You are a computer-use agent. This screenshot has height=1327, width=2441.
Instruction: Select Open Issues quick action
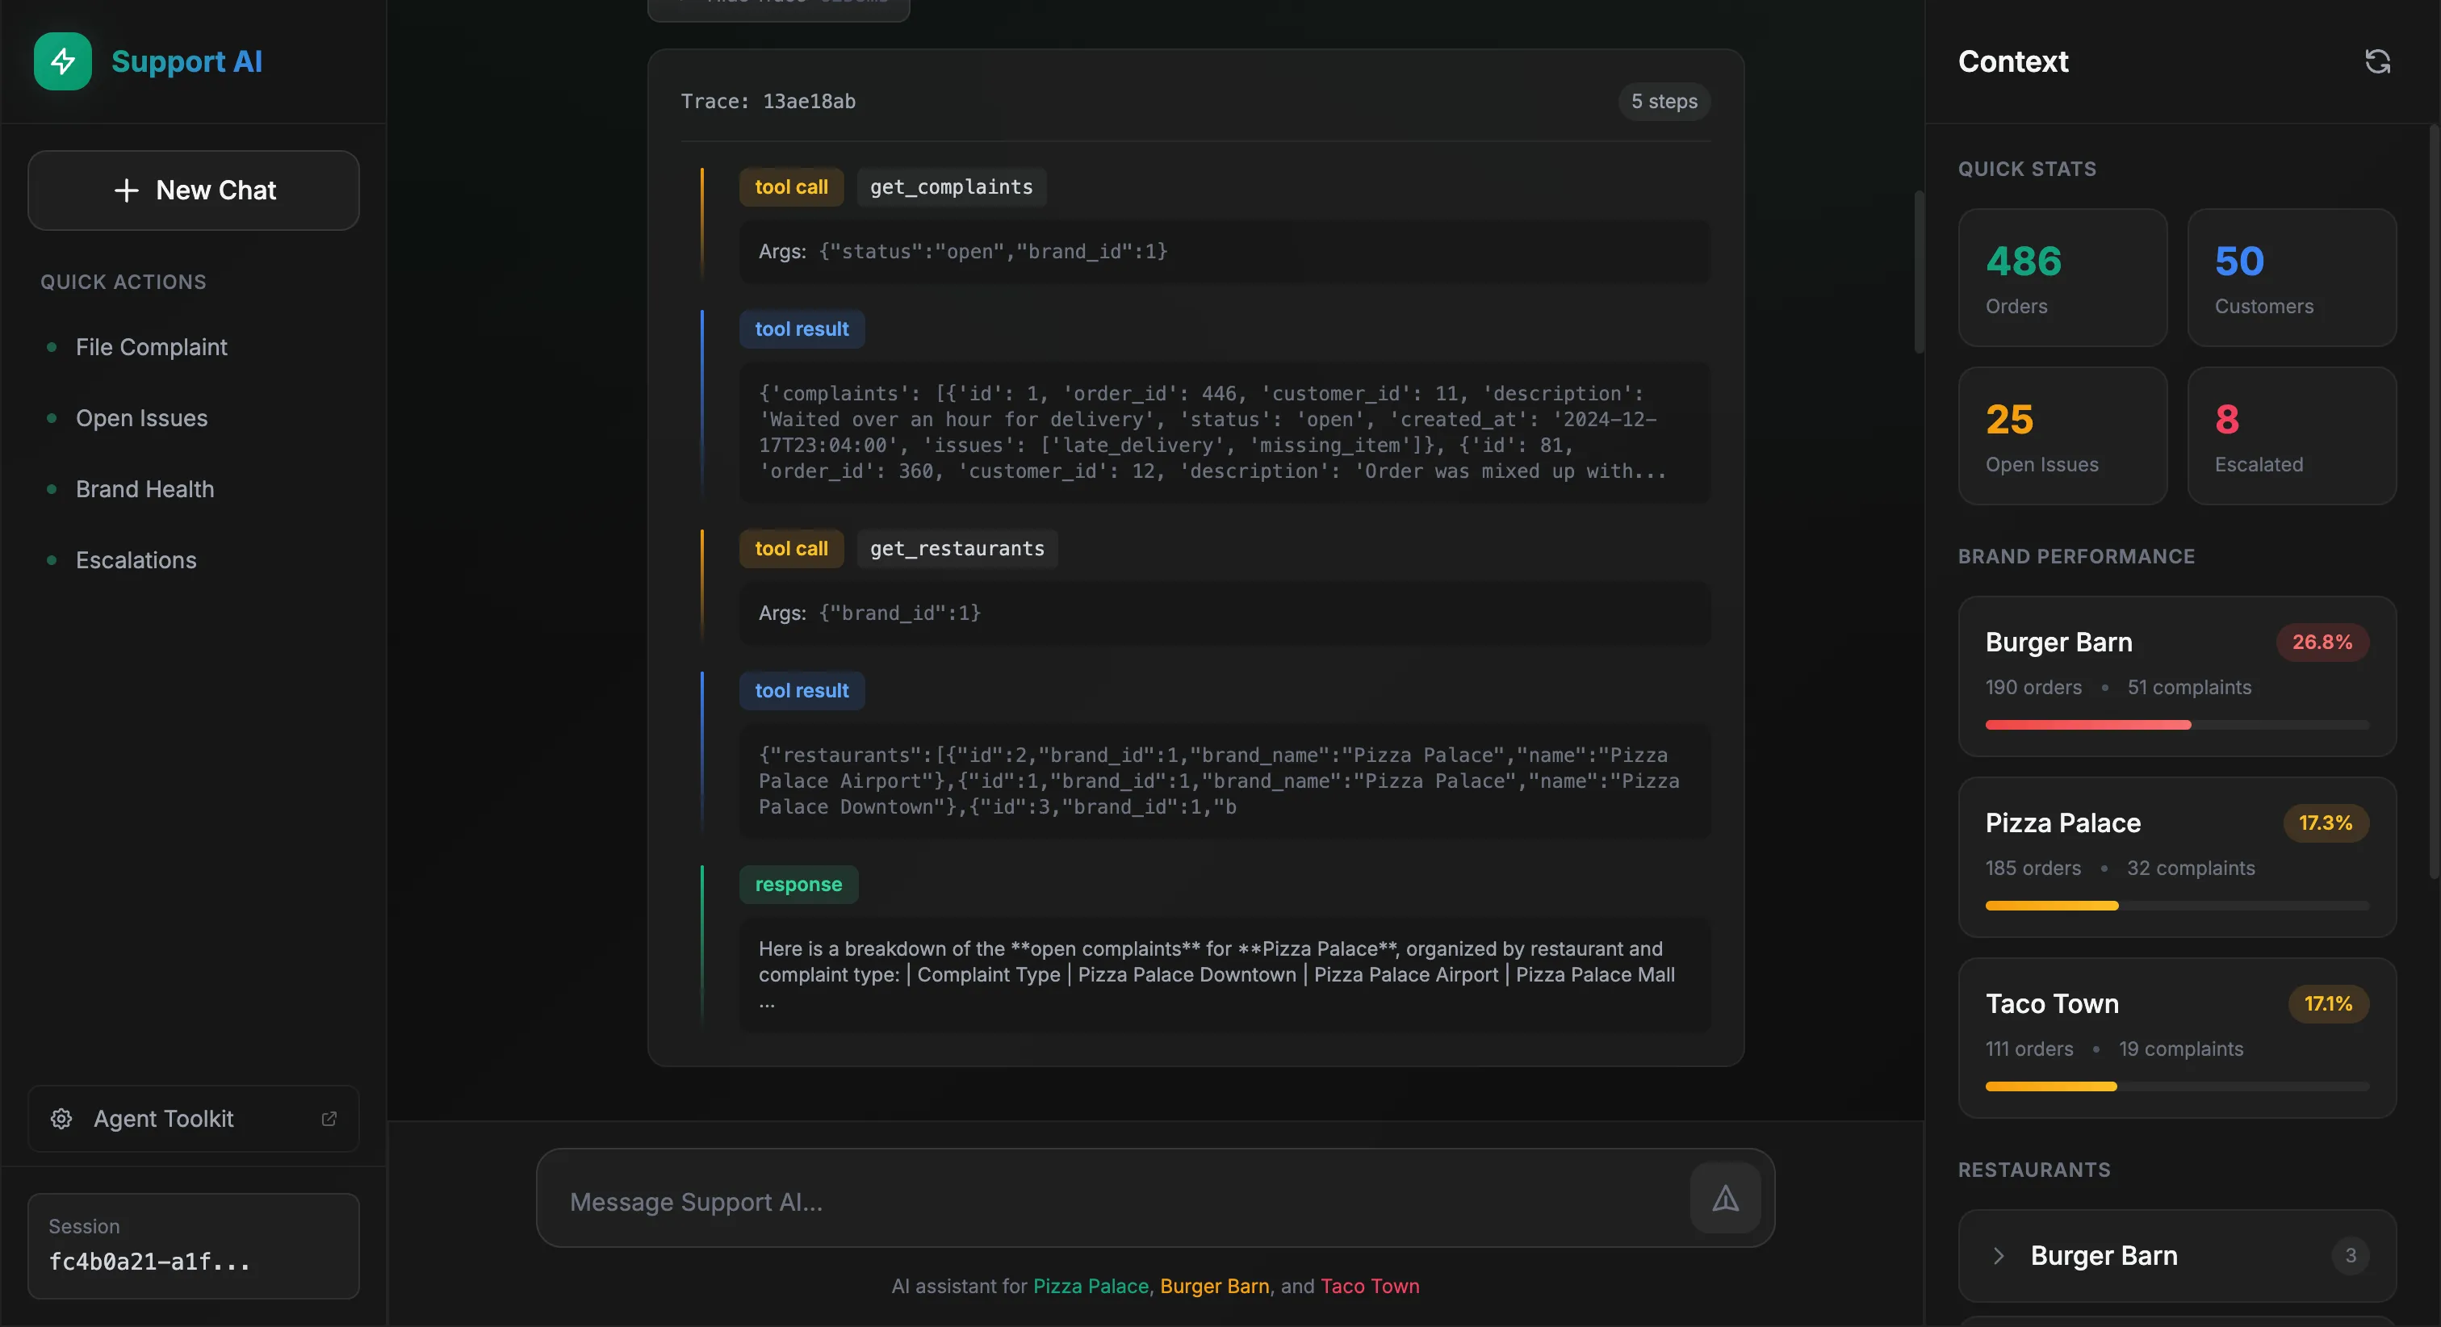tap(141, 417)
